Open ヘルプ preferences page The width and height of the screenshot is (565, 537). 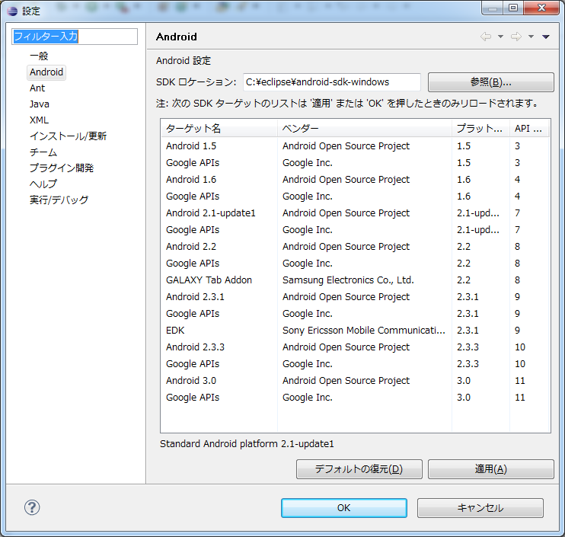tap(43, 184)
